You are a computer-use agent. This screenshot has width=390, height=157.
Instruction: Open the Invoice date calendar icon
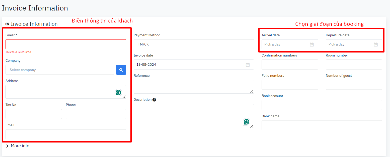(x=248, y=65)
